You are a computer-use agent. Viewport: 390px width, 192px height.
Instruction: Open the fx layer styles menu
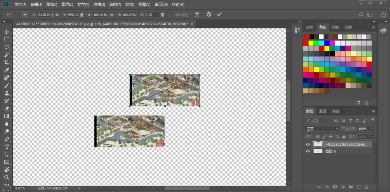tap(327, 187)
